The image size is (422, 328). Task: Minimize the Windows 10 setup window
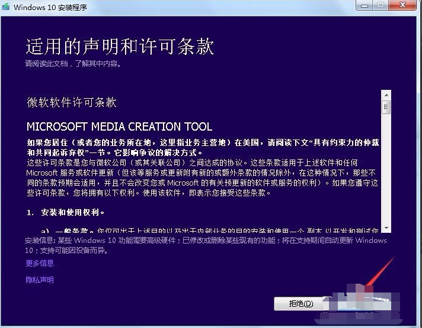point(365,5)
